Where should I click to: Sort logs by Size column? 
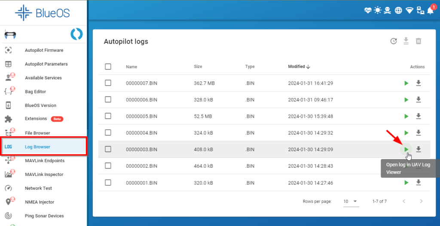point(198,67)
